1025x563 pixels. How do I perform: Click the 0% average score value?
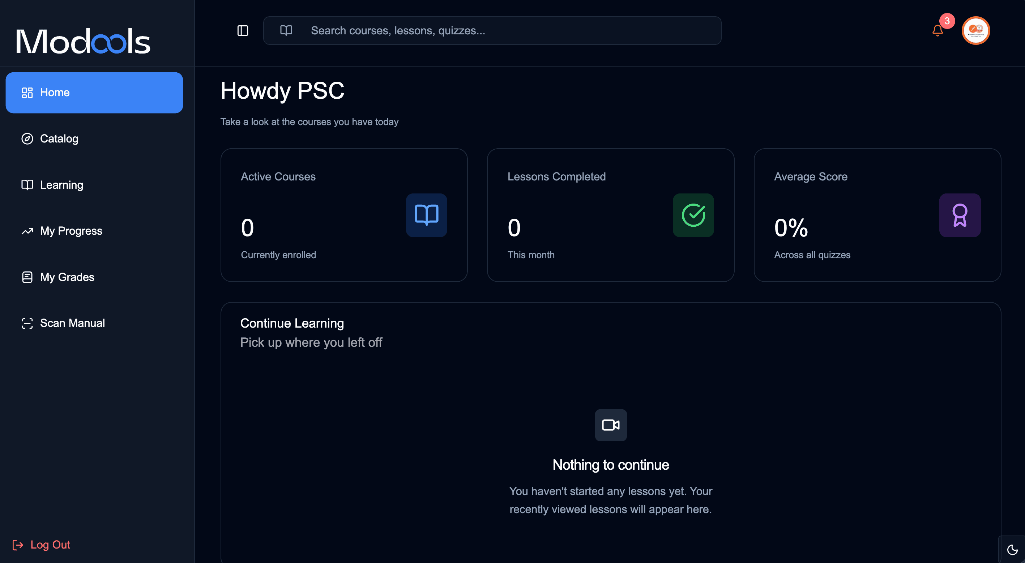coord(791,228)
